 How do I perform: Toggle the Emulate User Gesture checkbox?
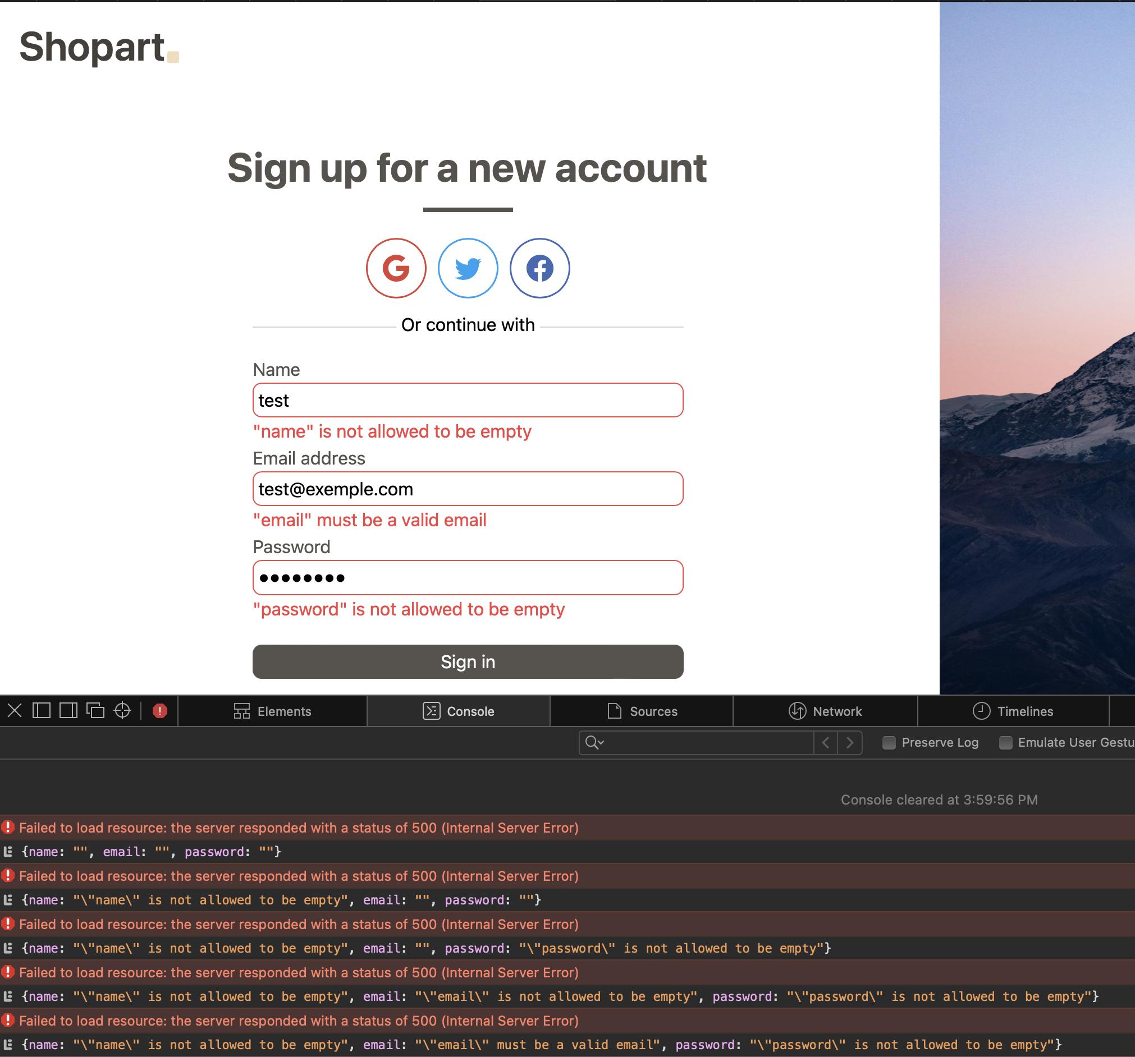click(1005, 742)
